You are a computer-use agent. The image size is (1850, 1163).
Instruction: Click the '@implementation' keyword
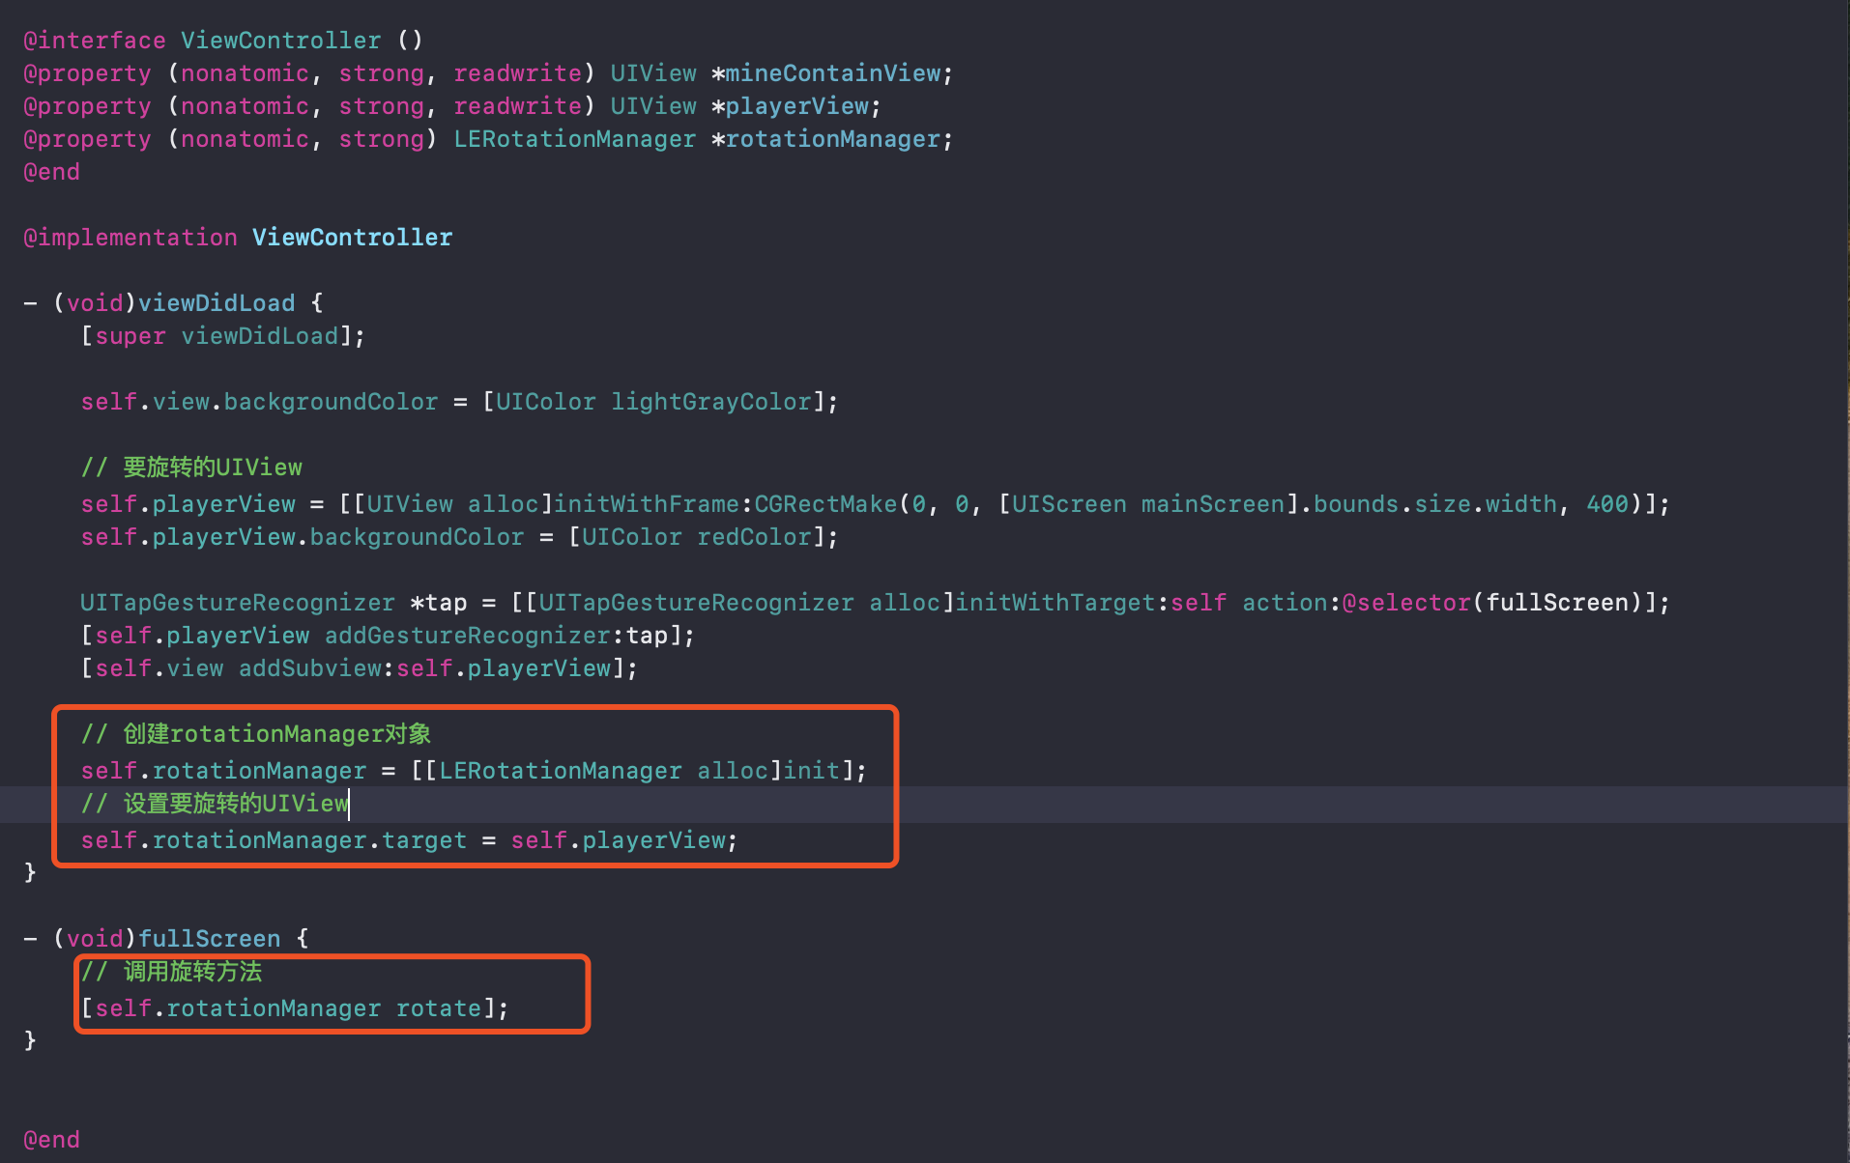(x=130, y=238)
